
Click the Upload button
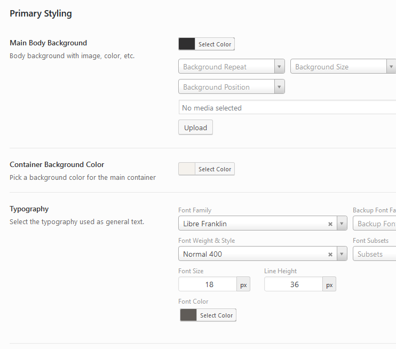click(195, 128)
